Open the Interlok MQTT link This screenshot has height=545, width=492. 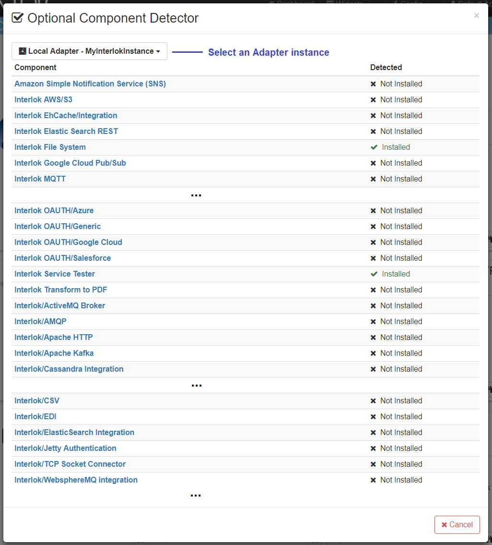[40, 179]
